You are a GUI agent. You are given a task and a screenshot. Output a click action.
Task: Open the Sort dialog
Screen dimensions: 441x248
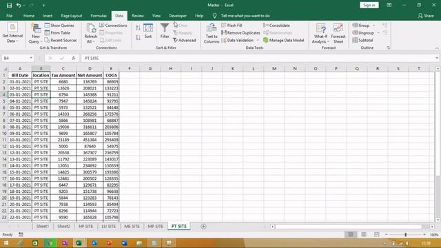click(x=148, y=31)
